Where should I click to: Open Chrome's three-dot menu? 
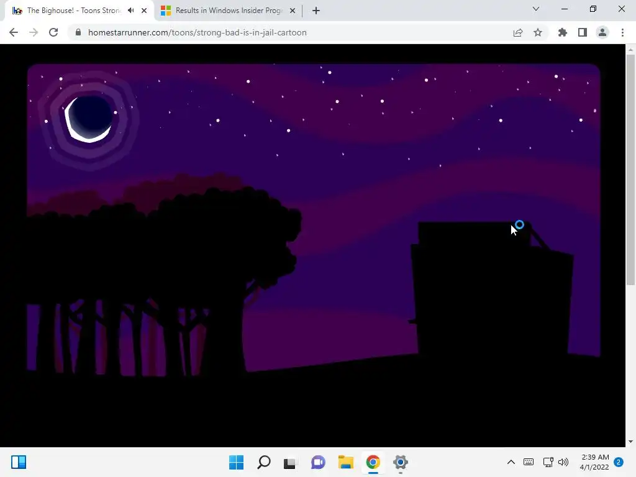[622, 32]
